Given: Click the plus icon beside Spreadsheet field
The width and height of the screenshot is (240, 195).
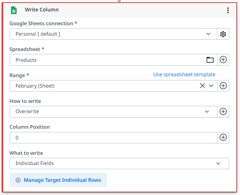Looking at the screenshot, I should tap(223, 60).
